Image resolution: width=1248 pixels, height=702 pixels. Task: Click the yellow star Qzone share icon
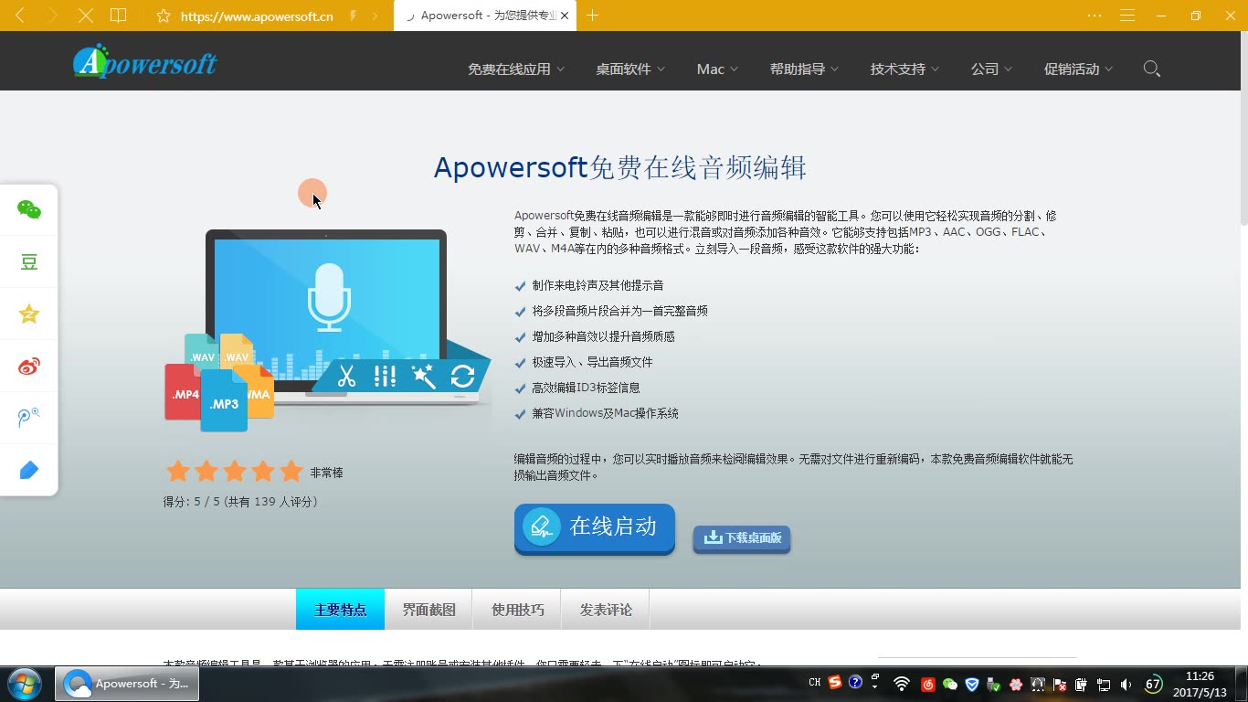(x=29, y=314)
